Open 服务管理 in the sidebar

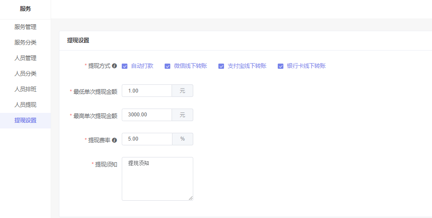tap(25, 27)
